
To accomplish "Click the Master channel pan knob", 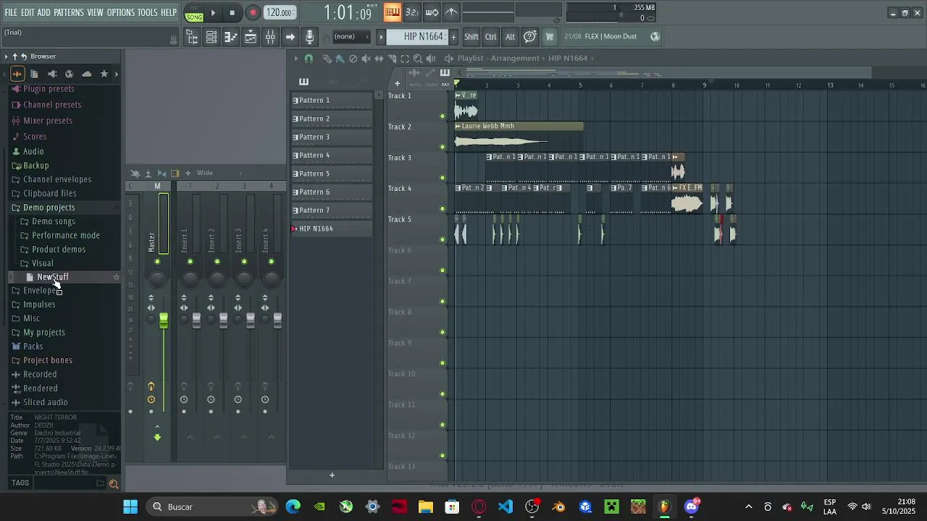I will [x=157, y=279].
